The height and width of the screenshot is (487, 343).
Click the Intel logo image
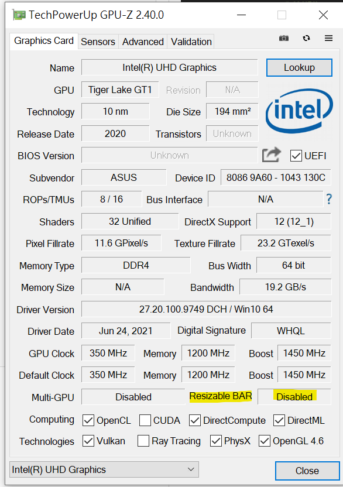(299, 111)
